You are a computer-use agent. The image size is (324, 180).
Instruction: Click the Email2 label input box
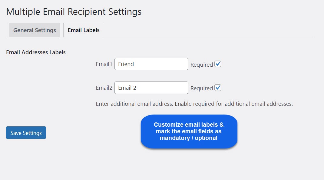[x=151, y=87]
